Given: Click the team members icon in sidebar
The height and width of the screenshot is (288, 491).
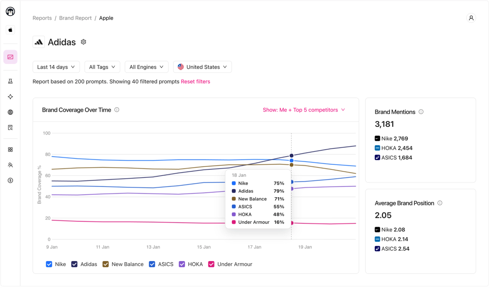Looking at the screenshot, I should pyautogui.click(x=10, y=165).
